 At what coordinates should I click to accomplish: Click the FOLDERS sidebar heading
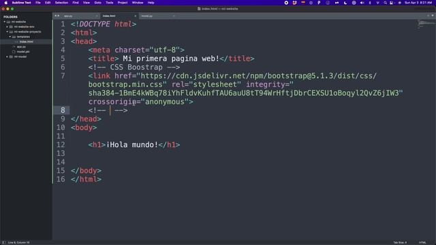tap(10, 17)
